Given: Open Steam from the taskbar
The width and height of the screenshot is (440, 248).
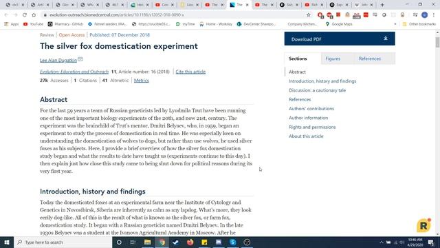Looking at the screenshot, I should (x=176, y=242).
